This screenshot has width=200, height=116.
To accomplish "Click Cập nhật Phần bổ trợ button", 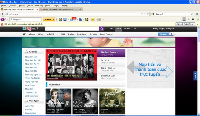I will (x=185, y=24).
